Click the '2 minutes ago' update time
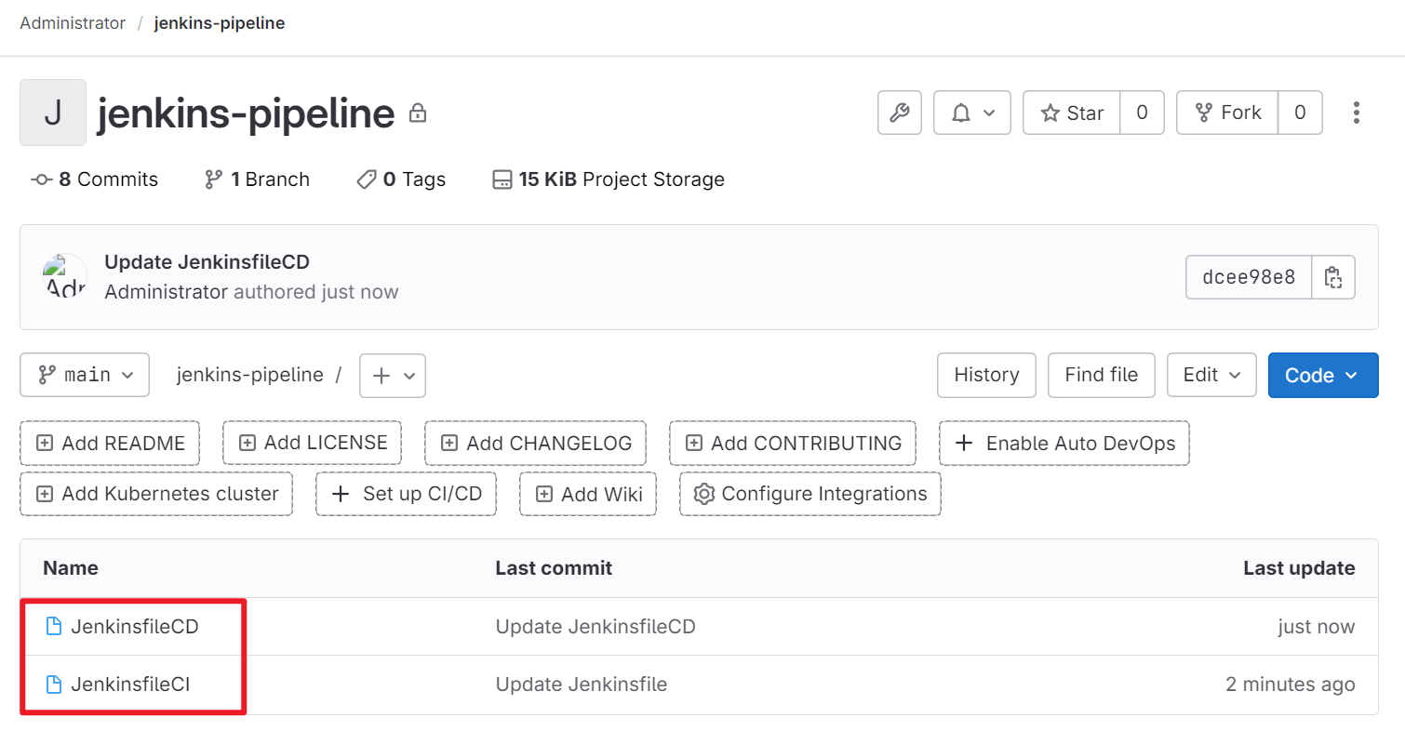Screen dimensions: 1405x731 pyautogui.click(x=1291, y=684)
